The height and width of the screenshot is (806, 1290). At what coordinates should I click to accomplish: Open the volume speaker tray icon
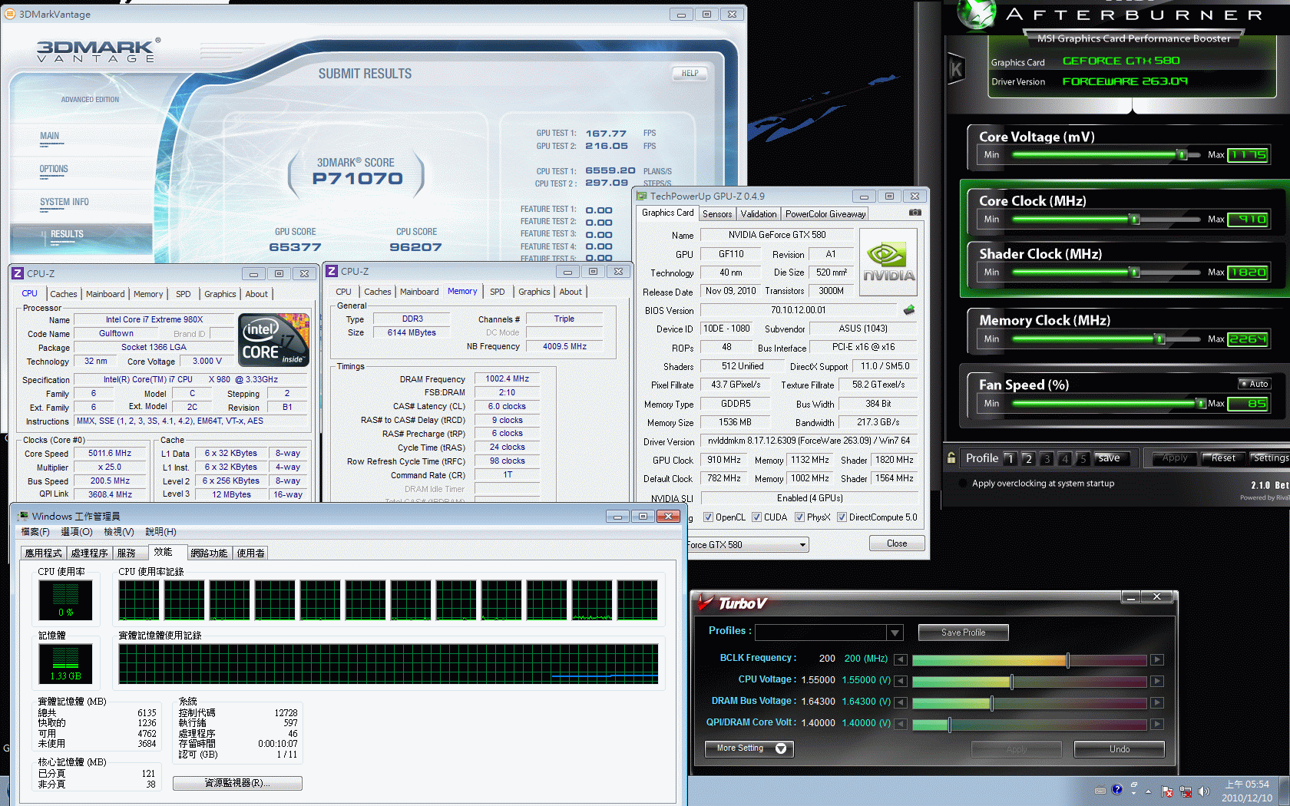click(x=1203, y=791)
